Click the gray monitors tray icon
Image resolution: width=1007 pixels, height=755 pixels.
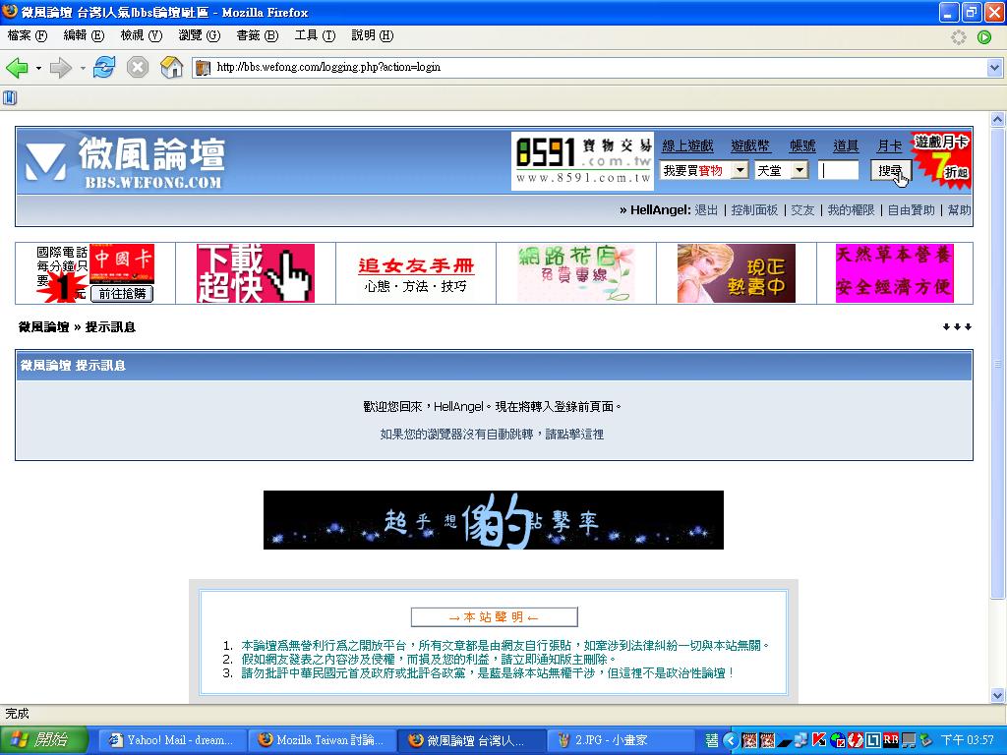909,740
